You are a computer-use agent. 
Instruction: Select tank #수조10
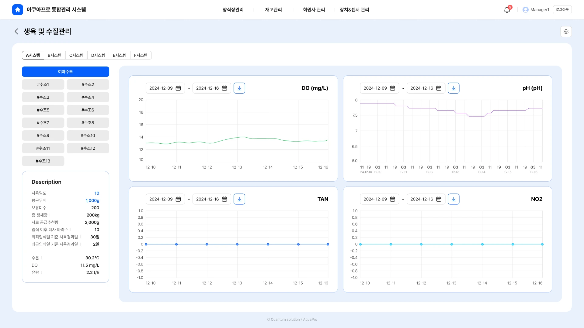coord(88,135)
